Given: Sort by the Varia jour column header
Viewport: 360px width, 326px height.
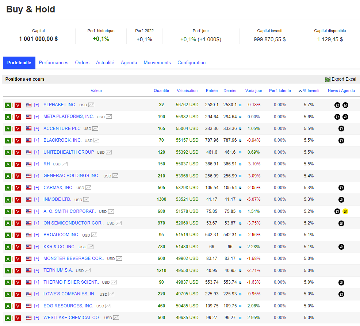Looking at the screenshot, I should 254,91.
